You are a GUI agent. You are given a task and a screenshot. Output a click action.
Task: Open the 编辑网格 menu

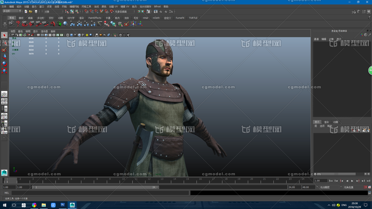[74, 6]
